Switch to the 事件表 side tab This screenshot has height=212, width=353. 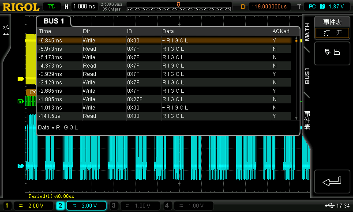307,120
